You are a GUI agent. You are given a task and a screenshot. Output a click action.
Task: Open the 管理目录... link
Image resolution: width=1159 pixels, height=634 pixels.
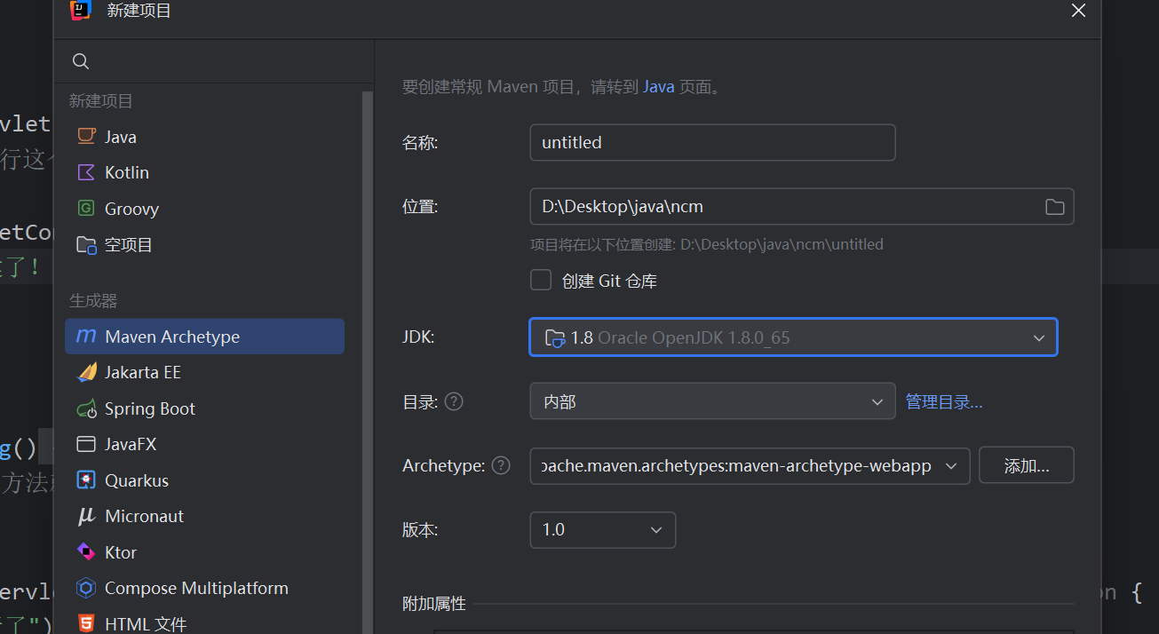pyautogui.click(x=943, y=402)
